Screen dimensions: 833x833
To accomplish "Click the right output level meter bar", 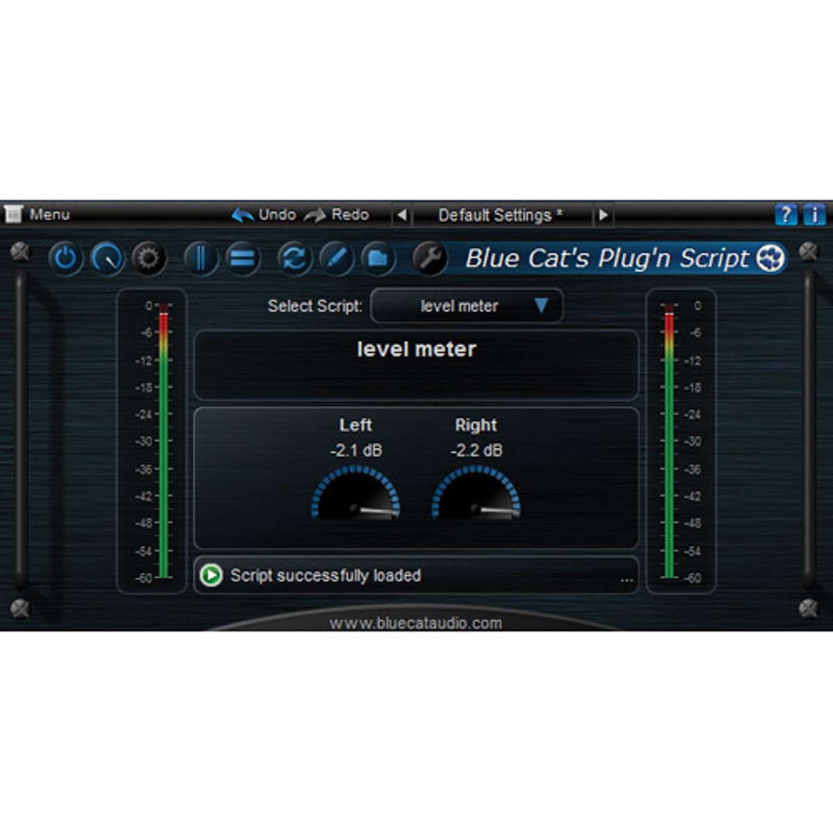I will click(669, 441).
